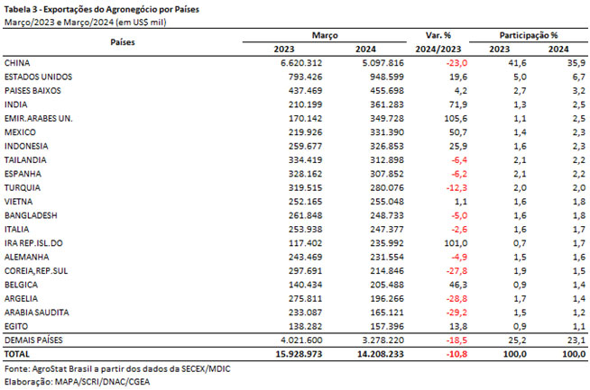Select the Março/2023 e Março/2024 subtitle
The width and height of the screenshot is (590, 390).
(x=85, y=23)
